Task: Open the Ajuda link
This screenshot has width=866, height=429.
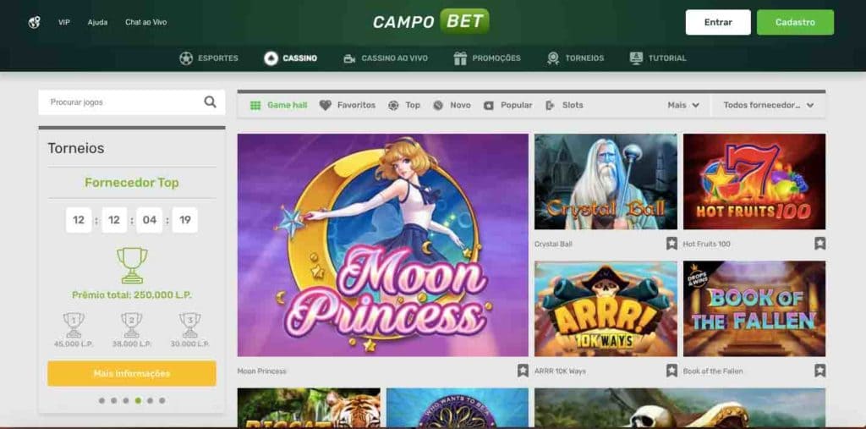Action: [x=97, y=23]
